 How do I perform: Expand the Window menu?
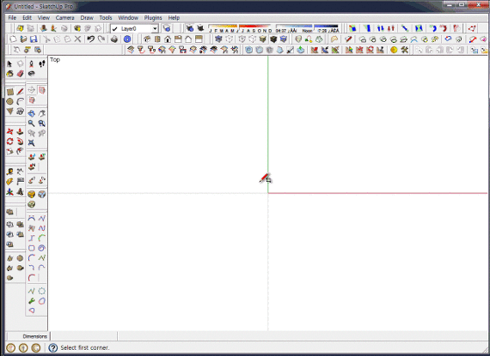tap(128, 18)
